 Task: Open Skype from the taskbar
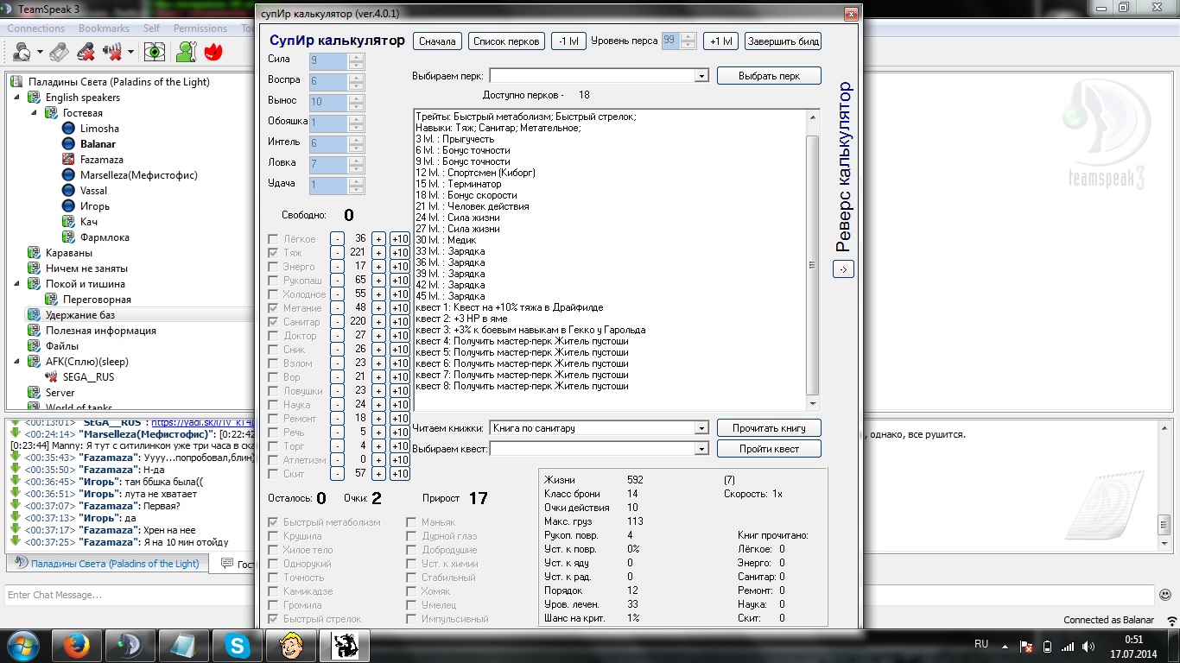[x=238, y=645]
